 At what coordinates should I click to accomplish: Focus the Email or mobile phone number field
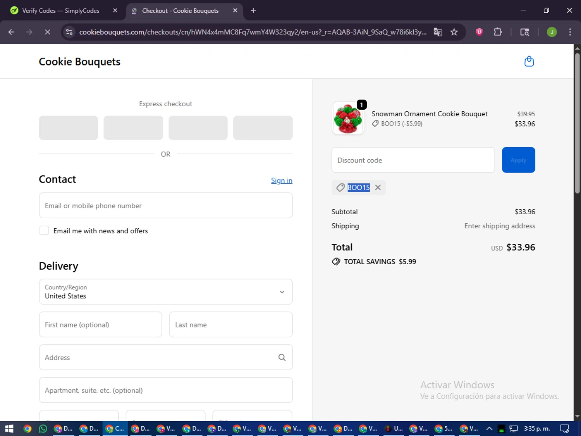[166, 205]
